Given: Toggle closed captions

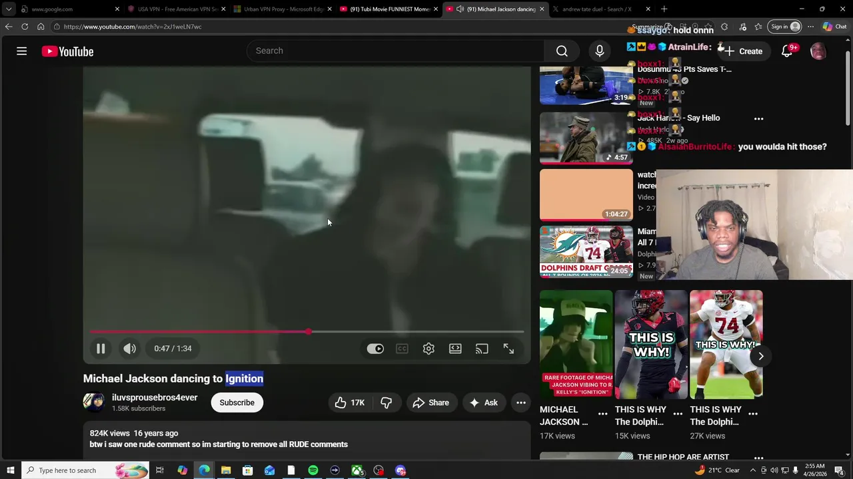Looking at the screenshot, I should point(402,349).
